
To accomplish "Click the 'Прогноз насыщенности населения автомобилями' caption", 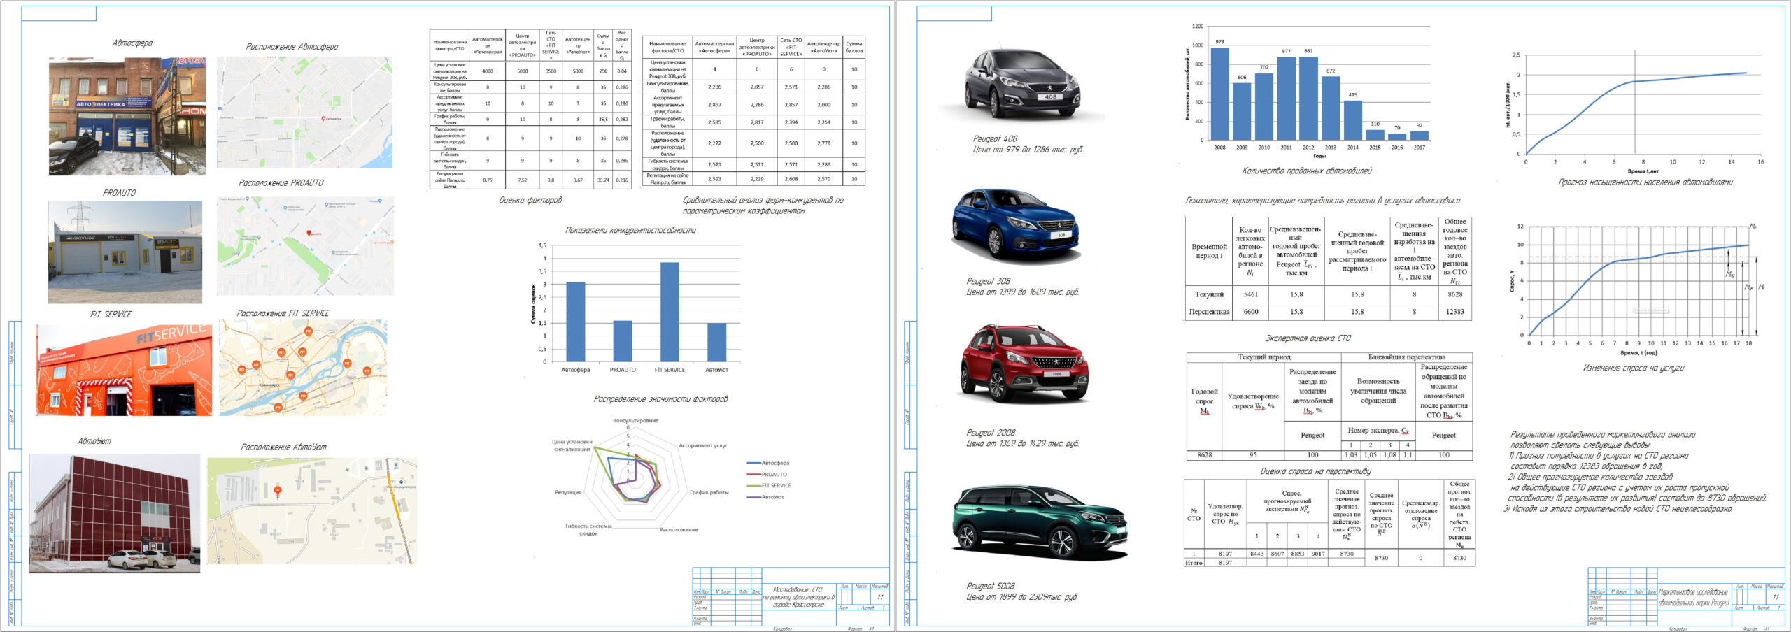I will pos(1645,182).
